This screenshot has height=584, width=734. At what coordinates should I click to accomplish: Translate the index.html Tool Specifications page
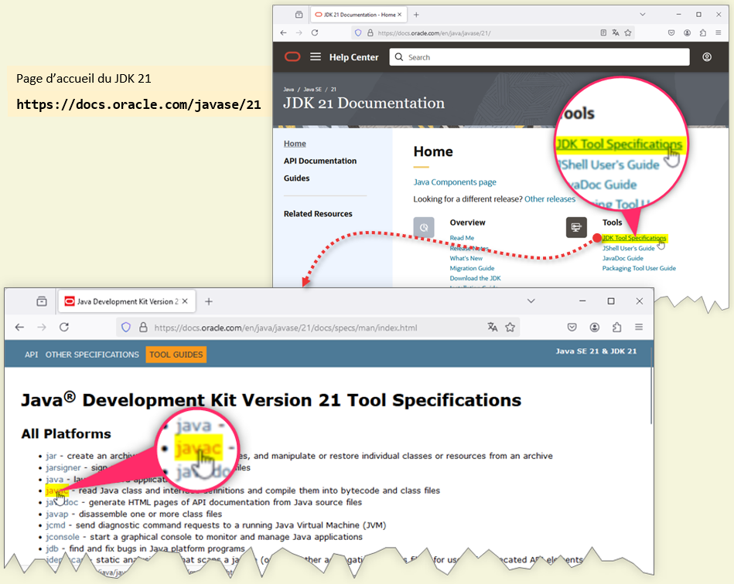coord(493,328)
